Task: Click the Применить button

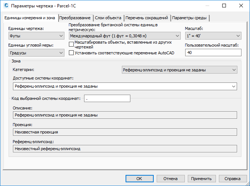Action: [202, 179]
